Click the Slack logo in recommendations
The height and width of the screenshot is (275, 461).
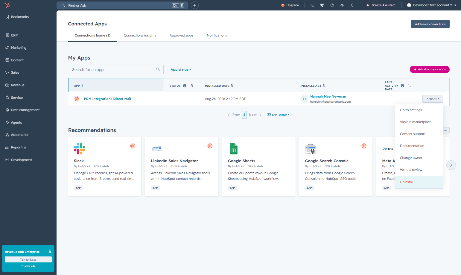(80, 149)
